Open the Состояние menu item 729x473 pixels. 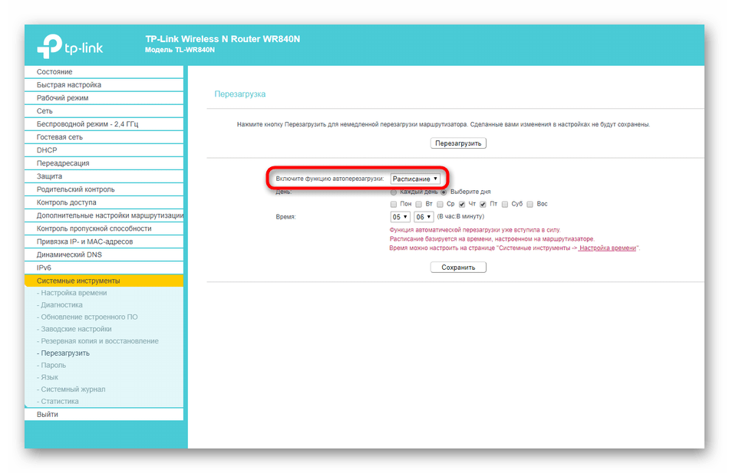[x=104, y=71]
